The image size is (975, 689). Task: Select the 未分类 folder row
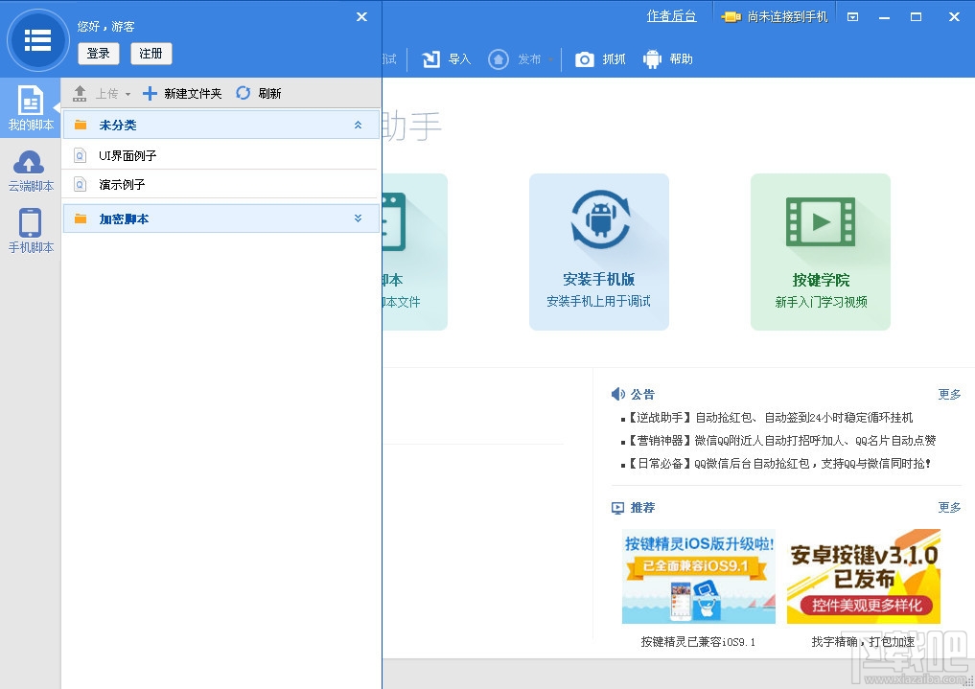click(x=221, y=125)
